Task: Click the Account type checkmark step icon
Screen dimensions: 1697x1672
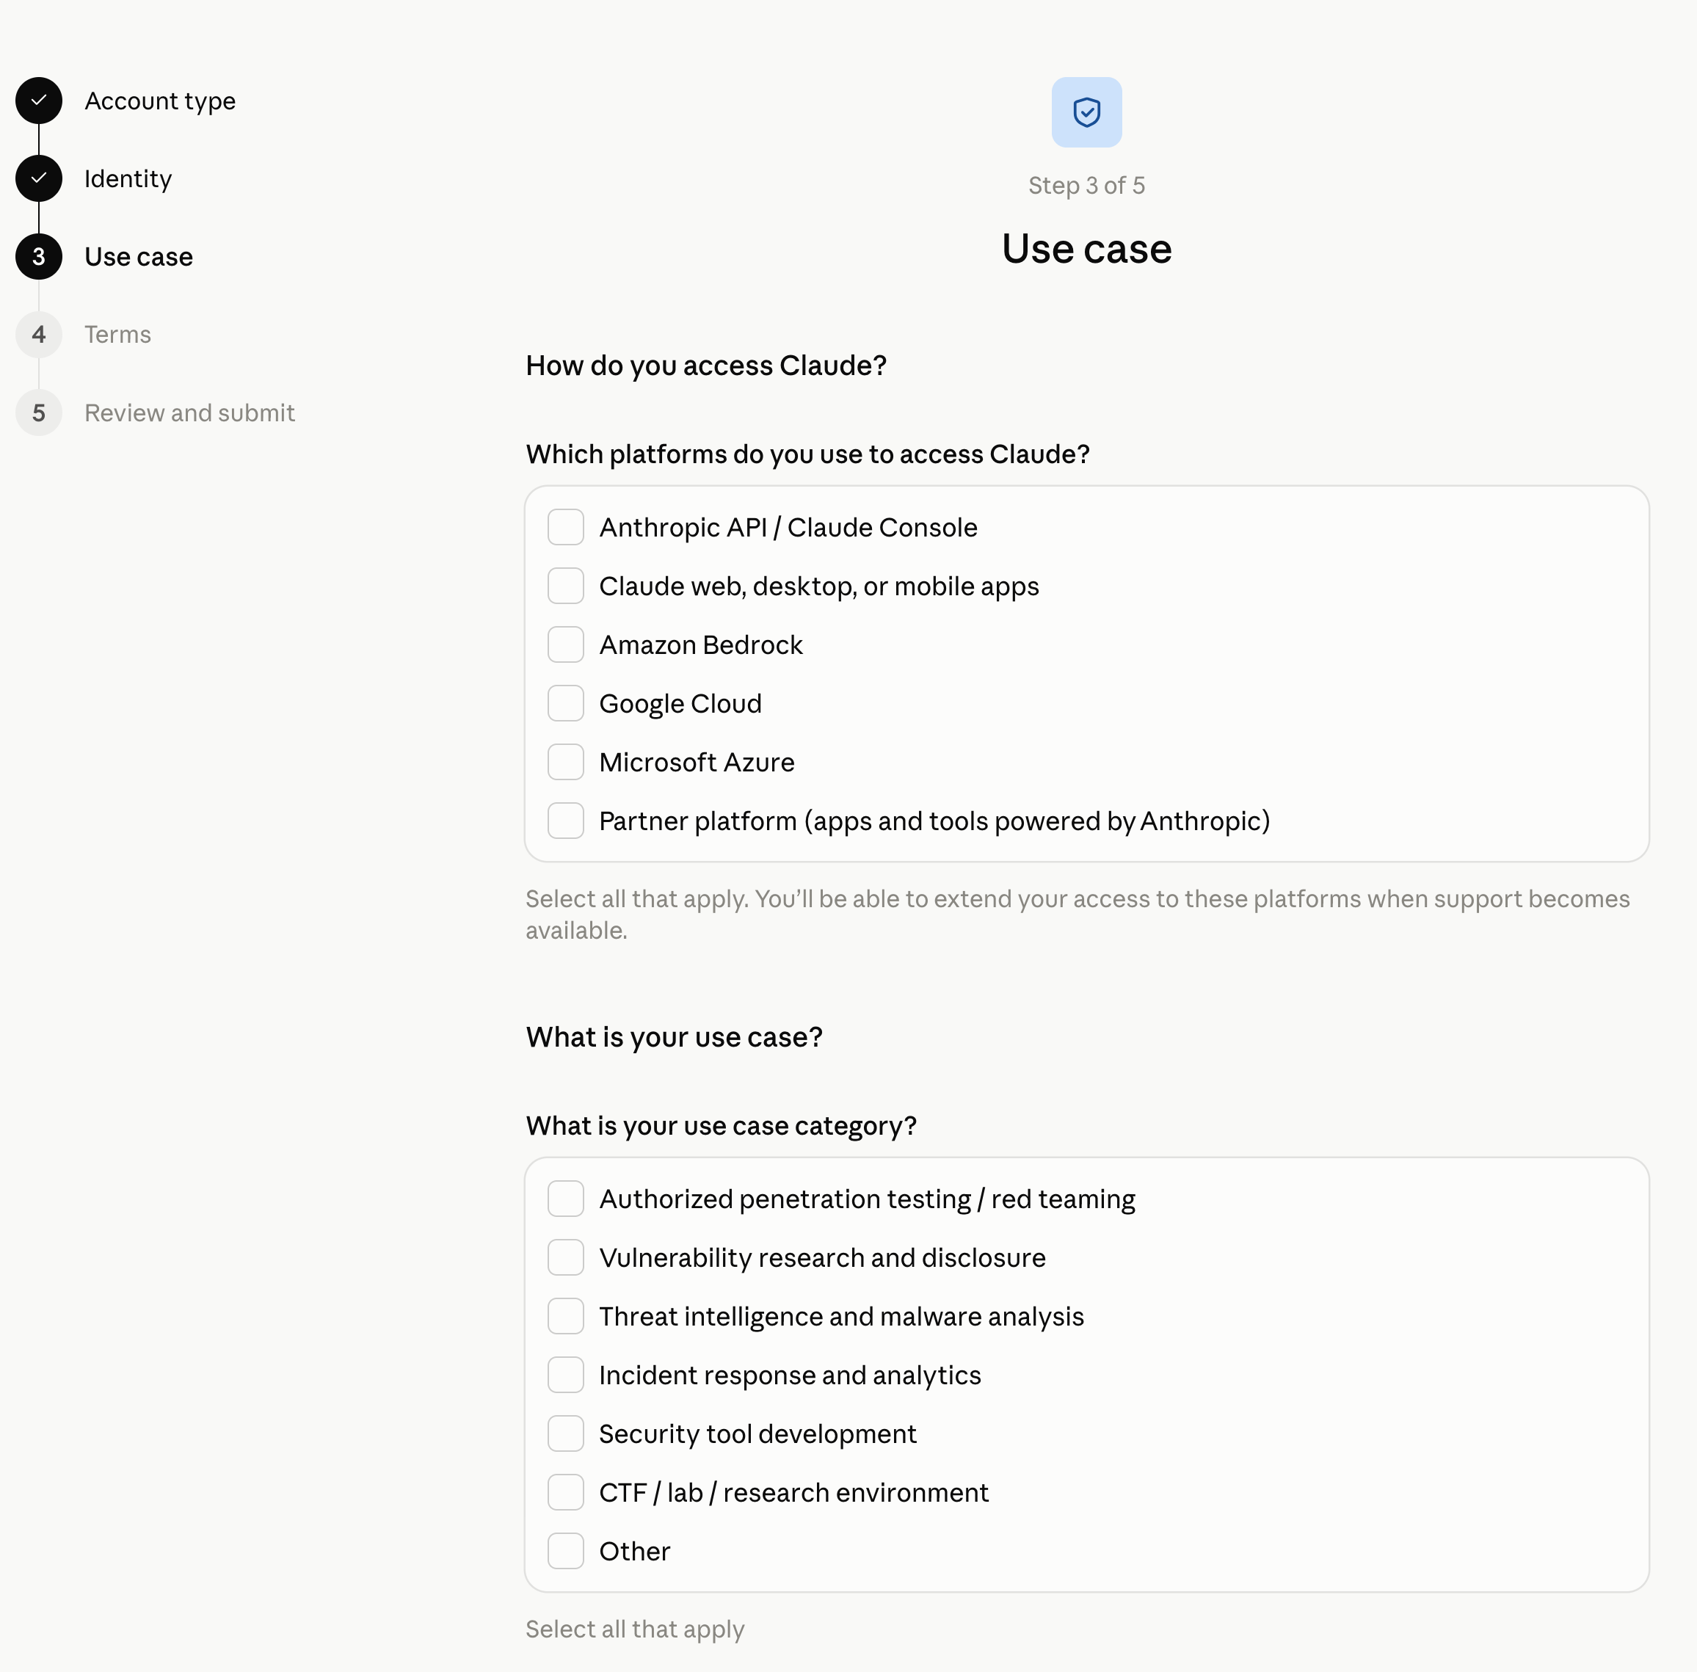Action: pos(39,101)
